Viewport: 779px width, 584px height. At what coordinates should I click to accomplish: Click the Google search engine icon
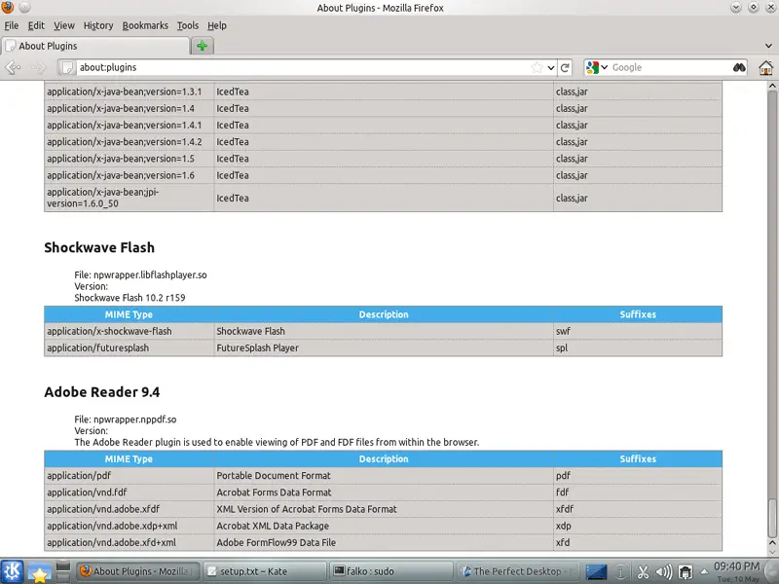coord(592,67)
